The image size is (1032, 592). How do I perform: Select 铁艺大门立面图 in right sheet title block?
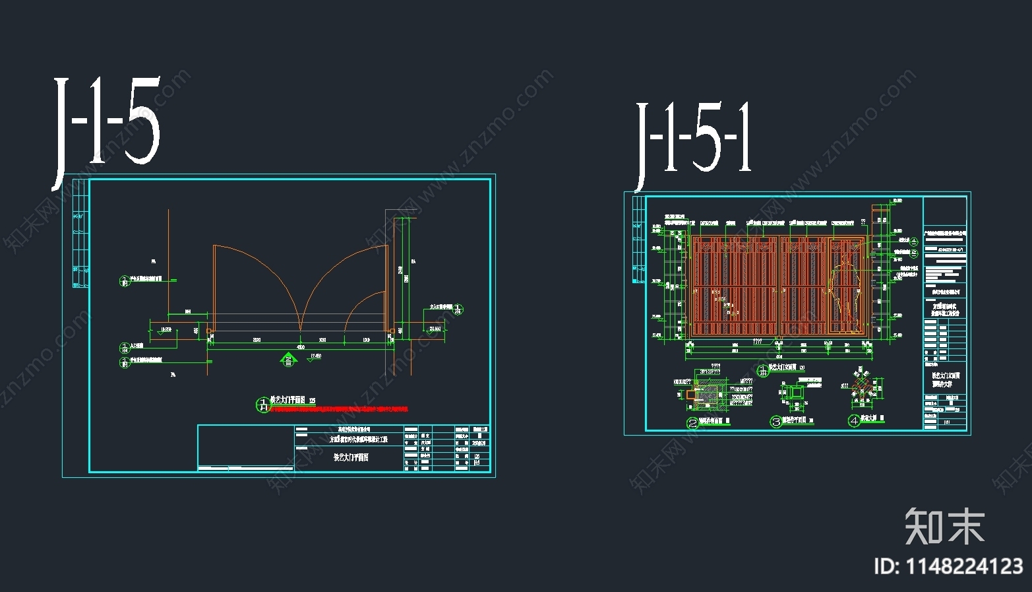[945, 376]
